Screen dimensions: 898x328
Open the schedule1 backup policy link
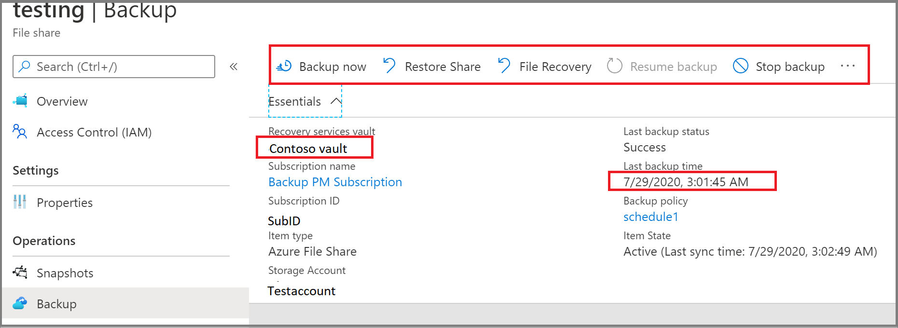pyautogui.click(x=650, y=217)
